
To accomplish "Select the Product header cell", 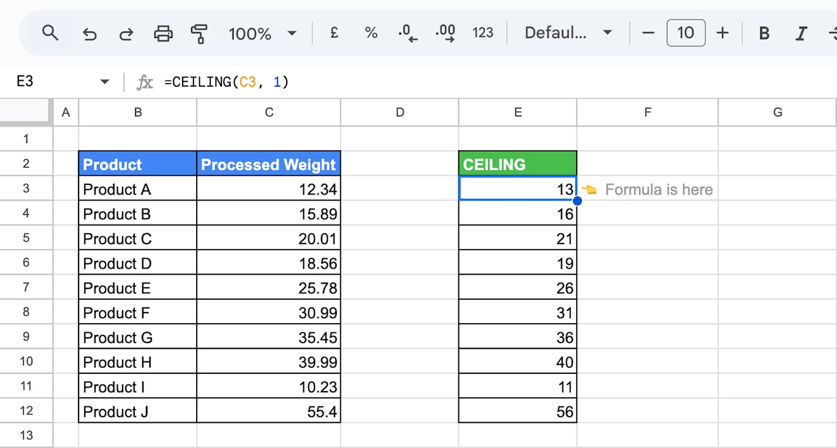I will pyautogui.click(x=138, y=163).
